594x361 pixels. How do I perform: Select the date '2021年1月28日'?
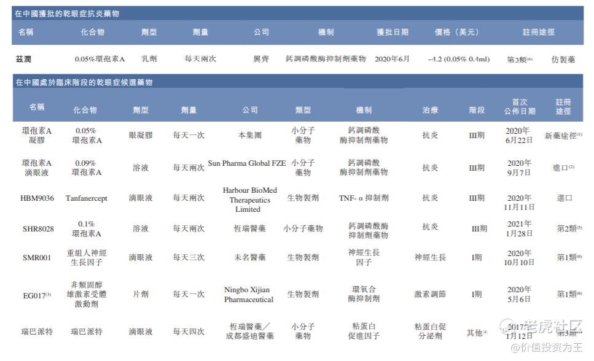pos(519,228)
